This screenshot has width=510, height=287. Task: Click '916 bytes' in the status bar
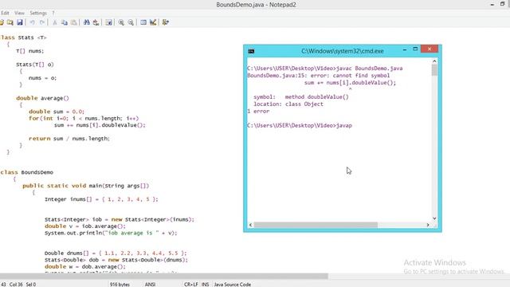coord(120,285)
